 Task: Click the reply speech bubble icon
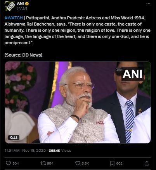[8, 163]
